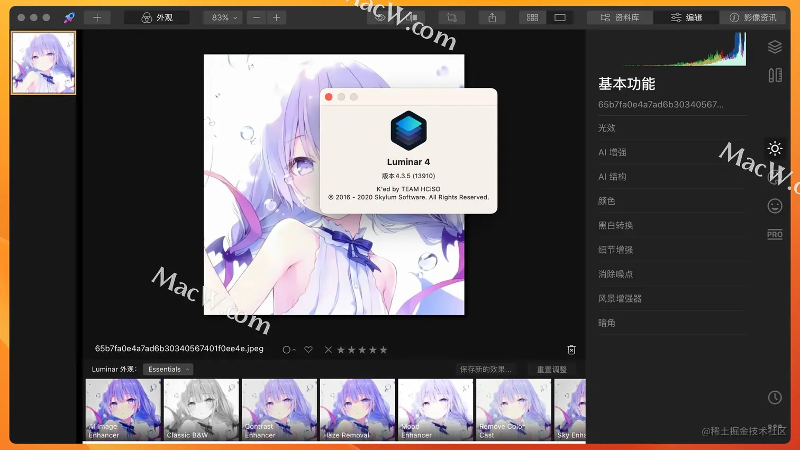Open the 83% zoom level dropdown
800x450 pixels.
[x=224, y=17]
